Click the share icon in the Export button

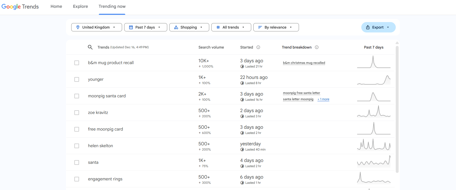(368, 27)
